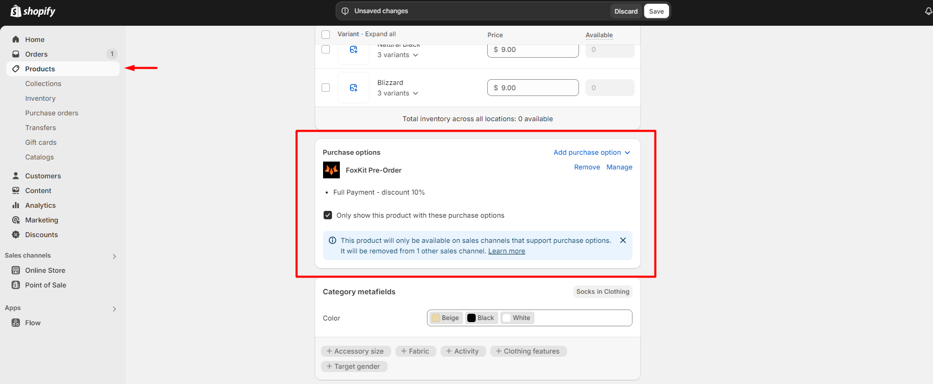
Task: Remove FoxKit Pre-Order purchase option
Action: 587,167
